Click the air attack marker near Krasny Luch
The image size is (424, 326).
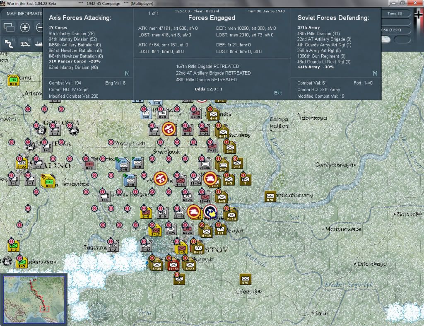click(x=169, y=128)
